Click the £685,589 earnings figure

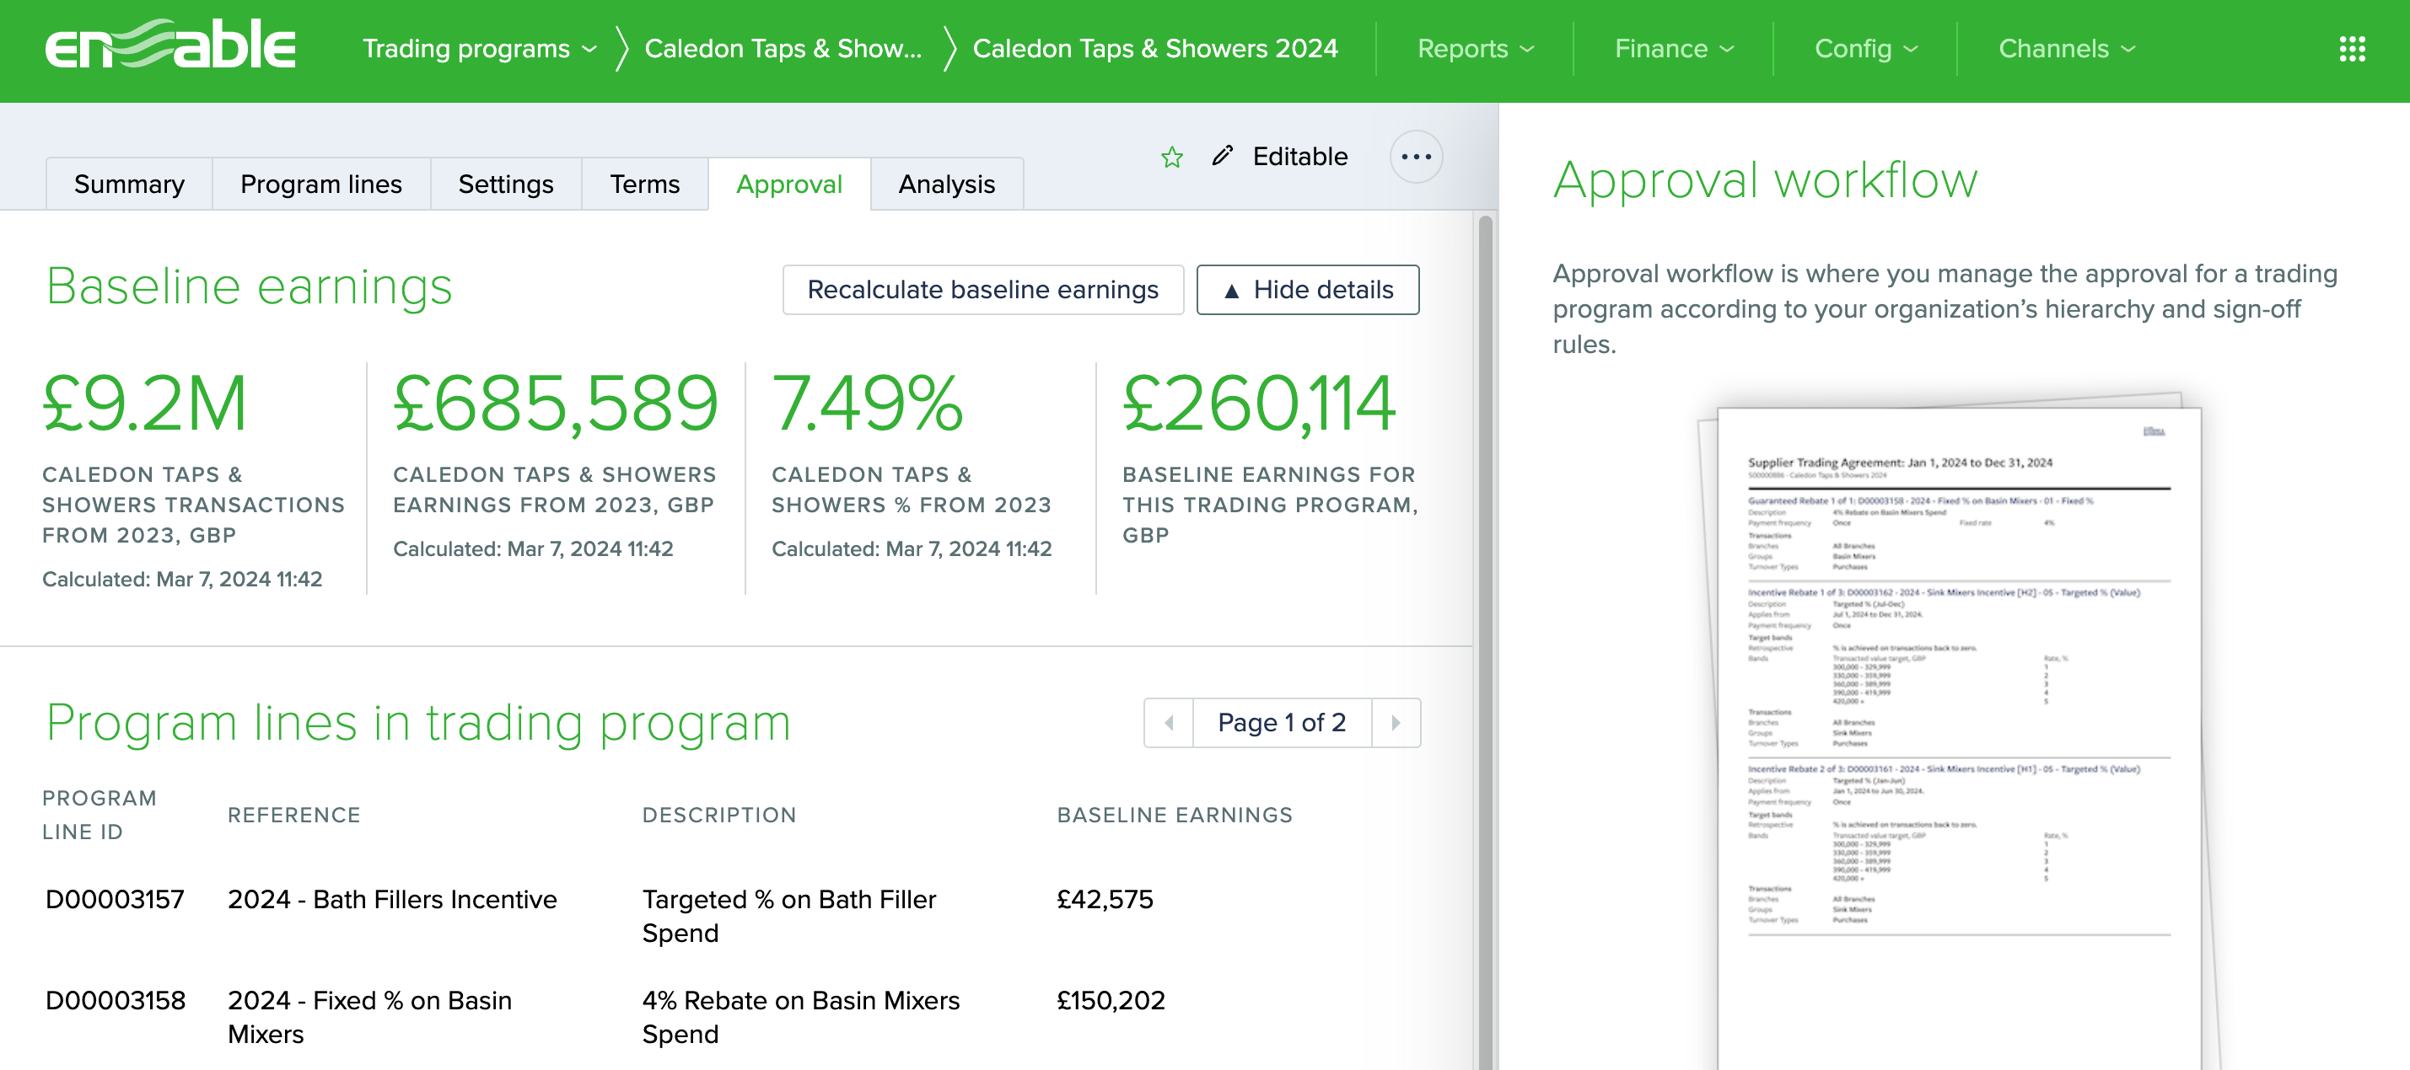tap(556, 404)
